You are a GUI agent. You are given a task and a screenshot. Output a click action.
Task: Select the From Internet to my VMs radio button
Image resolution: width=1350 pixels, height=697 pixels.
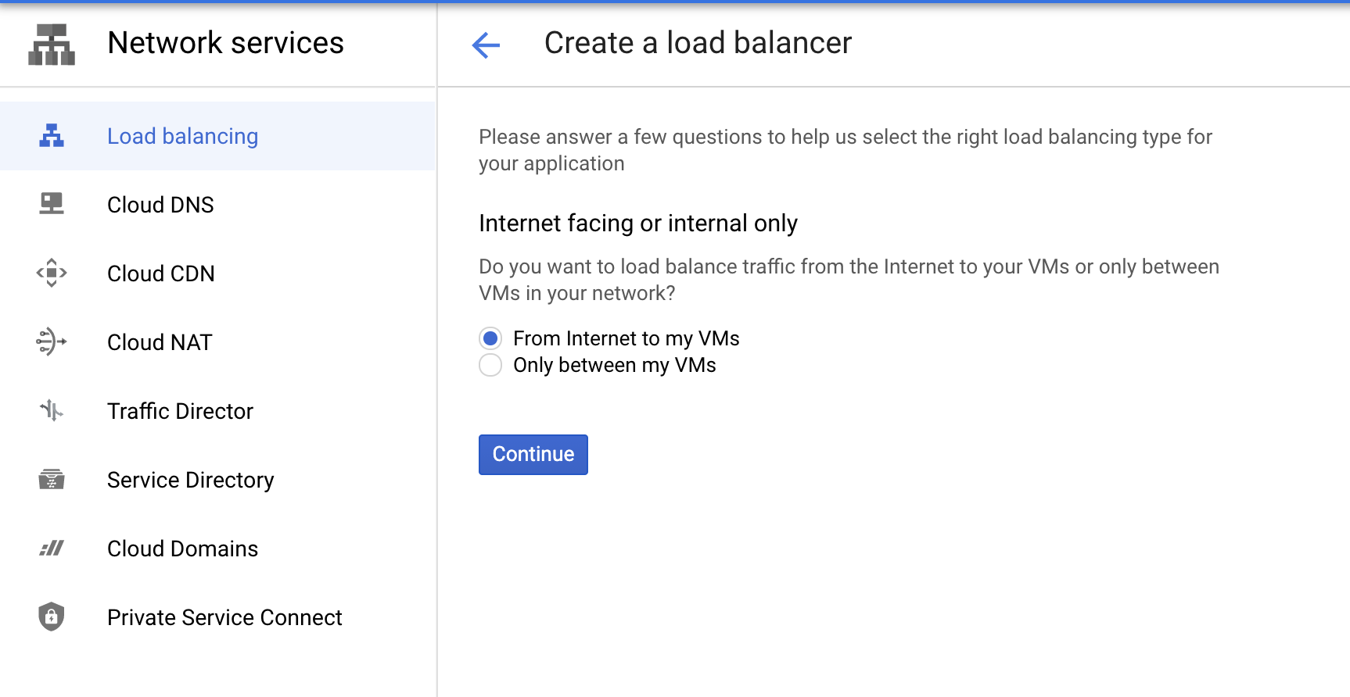point(490,338)
